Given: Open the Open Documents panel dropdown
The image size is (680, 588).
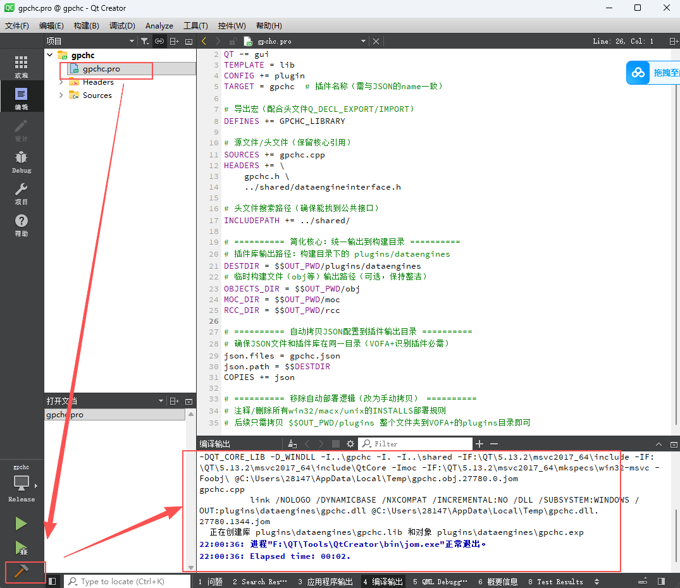Looking at the screenshot, I should (161, 401).
